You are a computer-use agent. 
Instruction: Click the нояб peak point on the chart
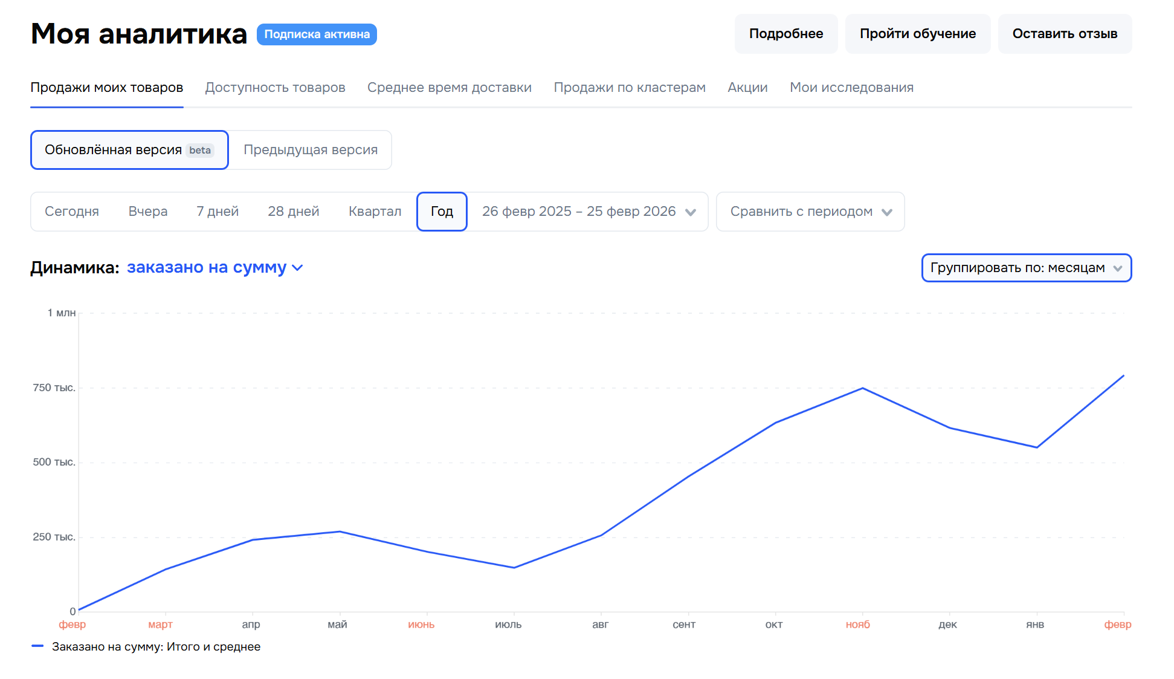pos(862,388)
